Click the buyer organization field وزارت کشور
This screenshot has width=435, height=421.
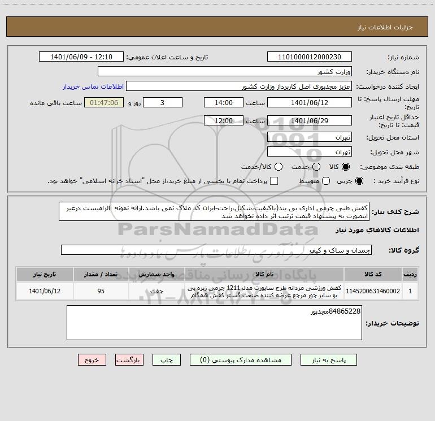coord(225,72)
